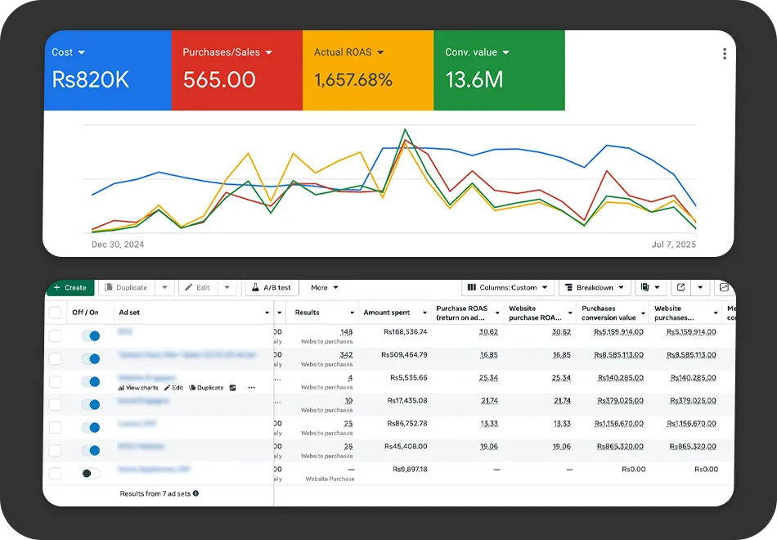Toggle off the first ad set switch
Screen dimensions: 777x540
point(91,335)
